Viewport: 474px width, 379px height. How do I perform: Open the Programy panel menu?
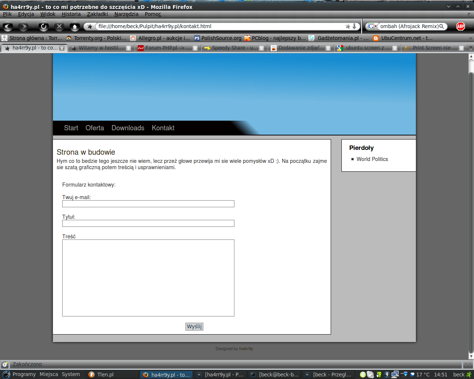click(24, 374)
